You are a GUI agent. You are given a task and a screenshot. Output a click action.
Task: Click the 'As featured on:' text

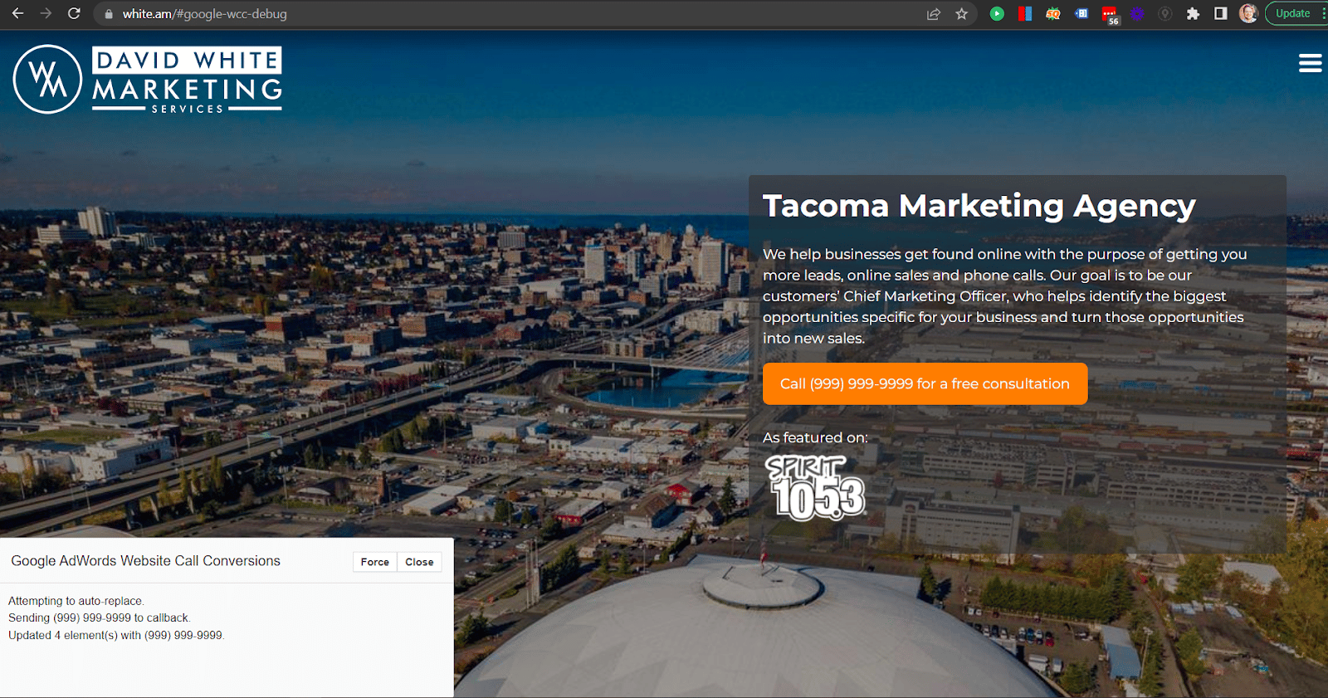point(815,437)
